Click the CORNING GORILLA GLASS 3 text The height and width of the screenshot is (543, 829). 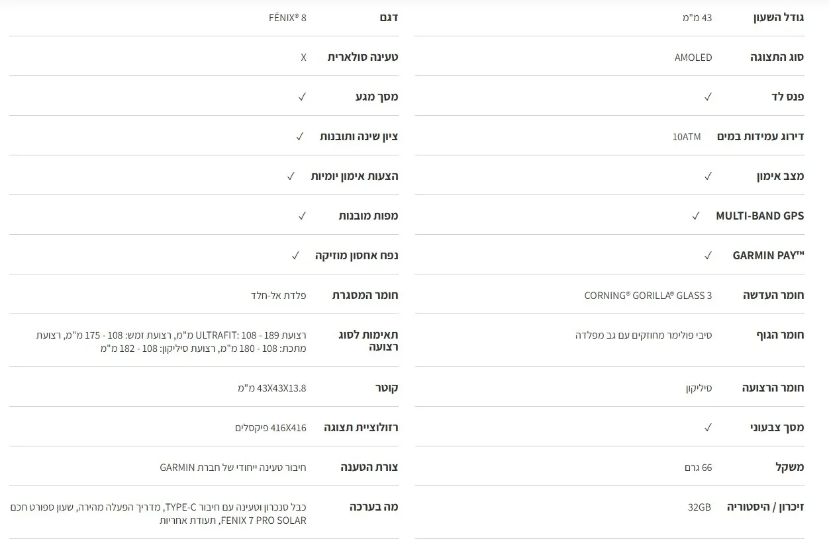pyautogui.click(x=648, y=295)
